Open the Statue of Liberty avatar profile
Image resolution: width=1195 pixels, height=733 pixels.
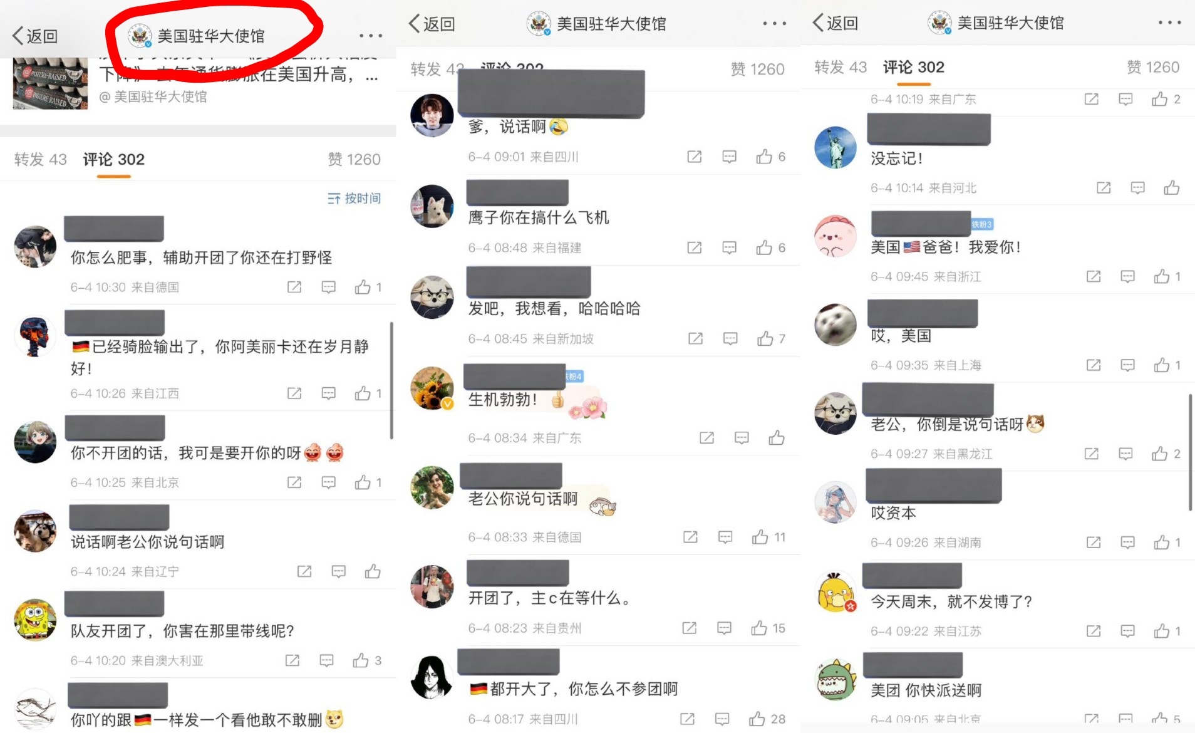[835, 147]
